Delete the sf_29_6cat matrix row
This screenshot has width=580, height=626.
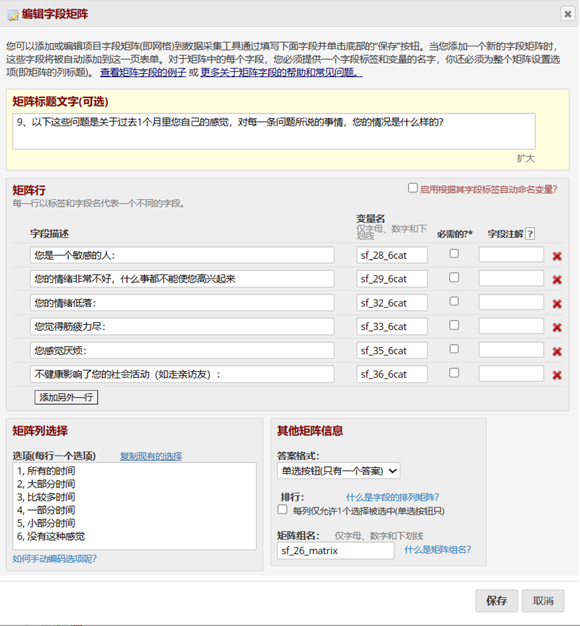click(557, 280)
